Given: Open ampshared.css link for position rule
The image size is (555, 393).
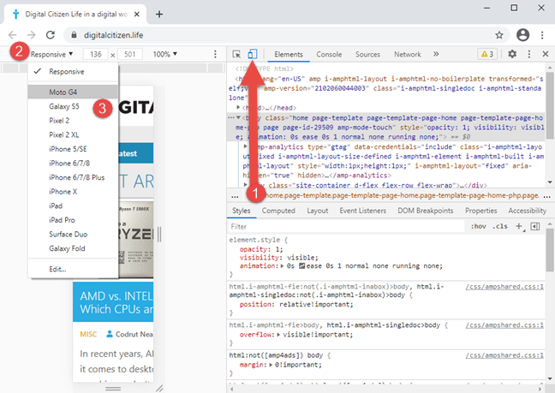Looking at the screenshot, I should (504, 287).
